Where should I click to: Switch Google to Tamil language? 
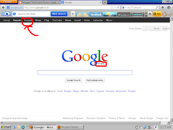click(x=92, y=91)
